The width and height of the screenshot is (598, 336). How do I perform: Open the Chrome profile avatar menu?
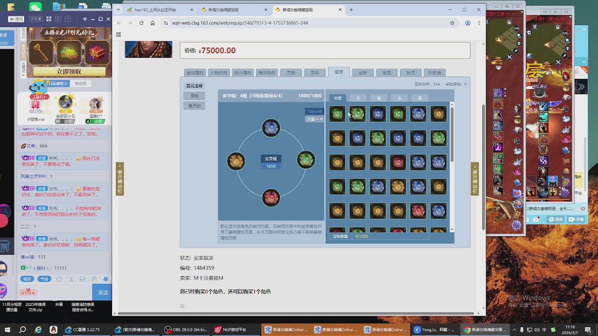pyautogui.click(x=468, y=23)
